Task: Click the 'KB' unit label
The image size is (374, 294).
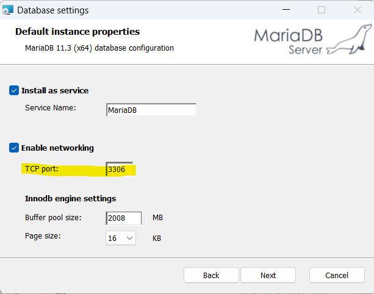Action: pos(157,238)
